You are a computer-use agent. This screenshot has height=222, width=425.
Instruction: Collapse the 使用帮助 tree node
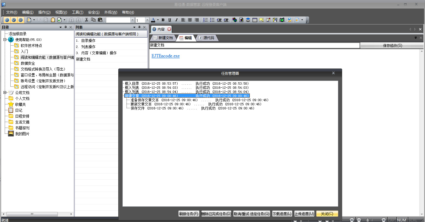pyautogui.click(x=5, y=40)
